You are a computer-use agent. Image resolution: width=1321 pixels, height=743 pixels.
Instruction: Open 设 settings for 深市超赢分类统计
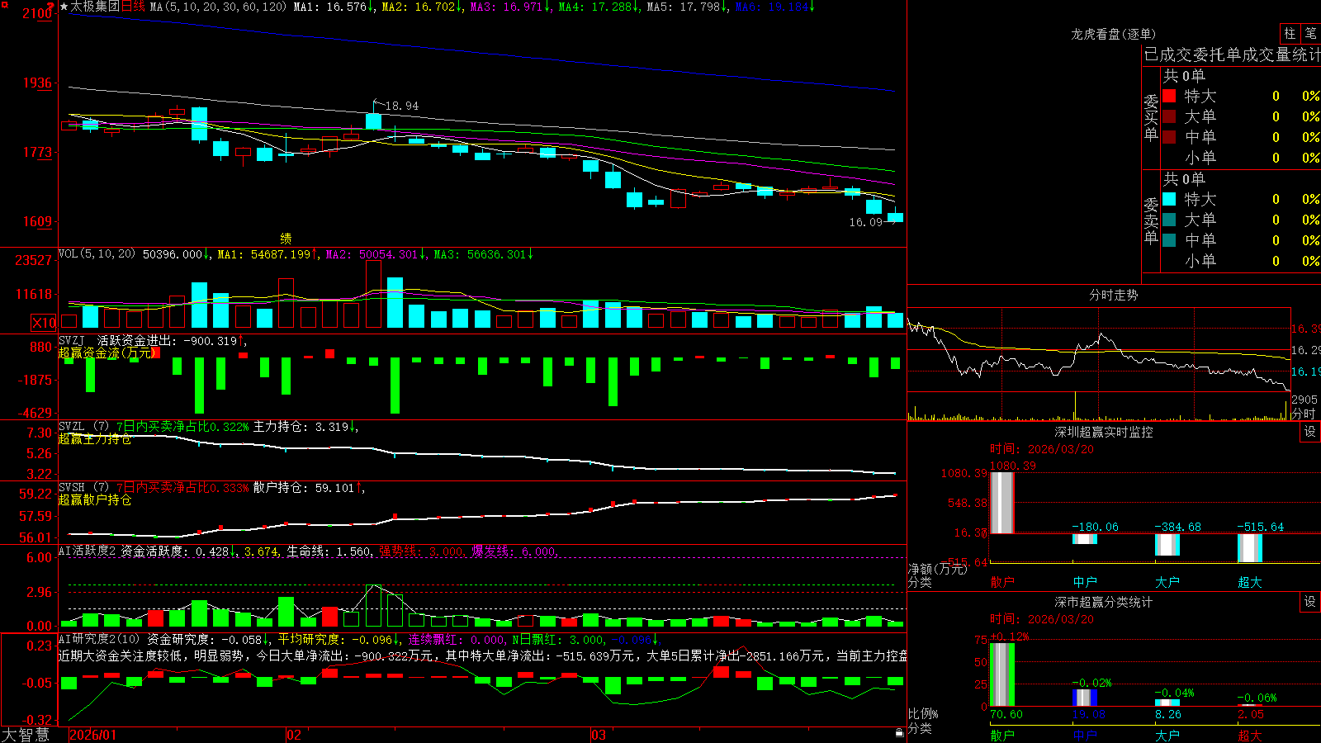[x=1310, y=602]
